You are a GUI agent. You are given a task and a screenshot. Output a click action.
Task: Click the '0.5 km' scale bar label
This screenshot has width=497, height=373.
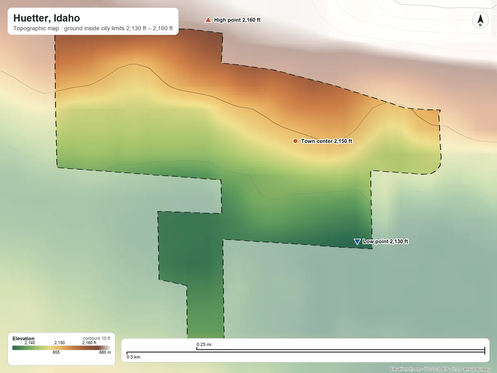click(x=133, y=357)
